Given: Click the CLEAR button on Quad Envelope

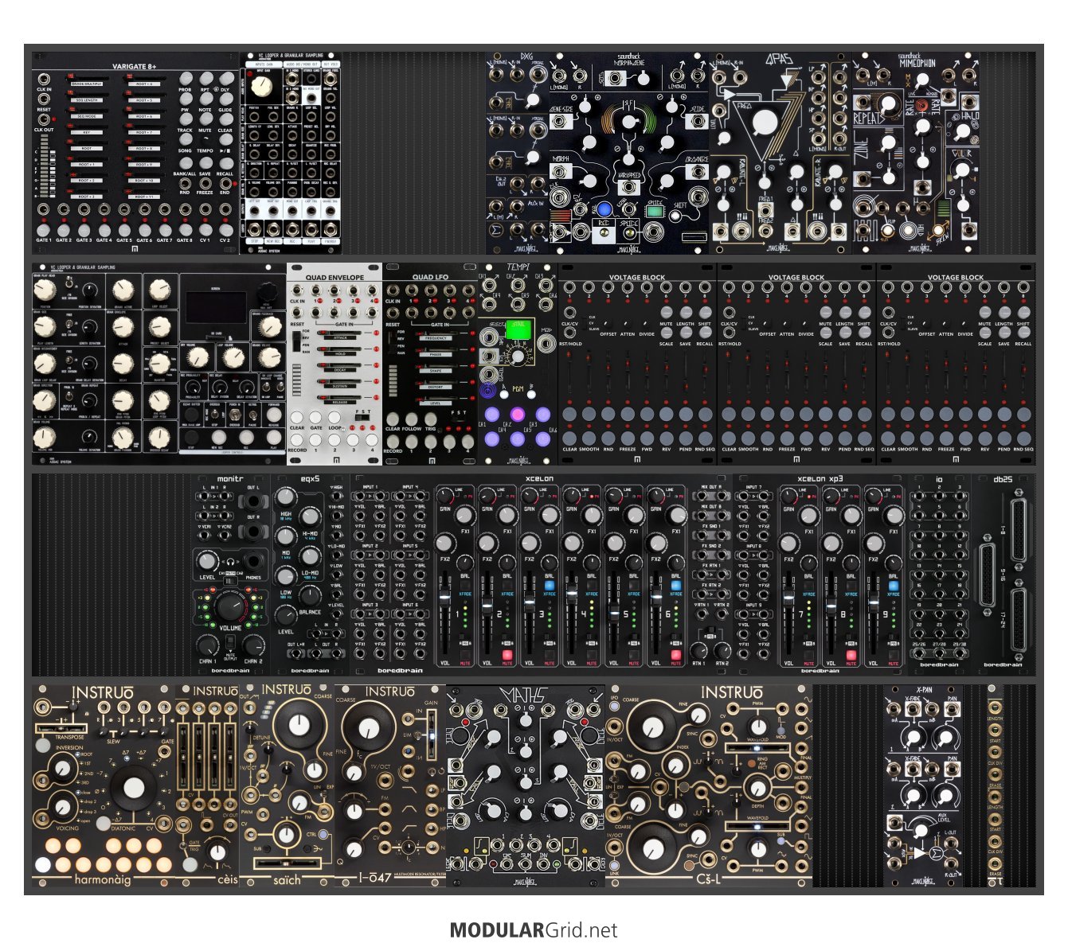Looking at the screenshot, I should pyautogui.click(x=296, y=419).
